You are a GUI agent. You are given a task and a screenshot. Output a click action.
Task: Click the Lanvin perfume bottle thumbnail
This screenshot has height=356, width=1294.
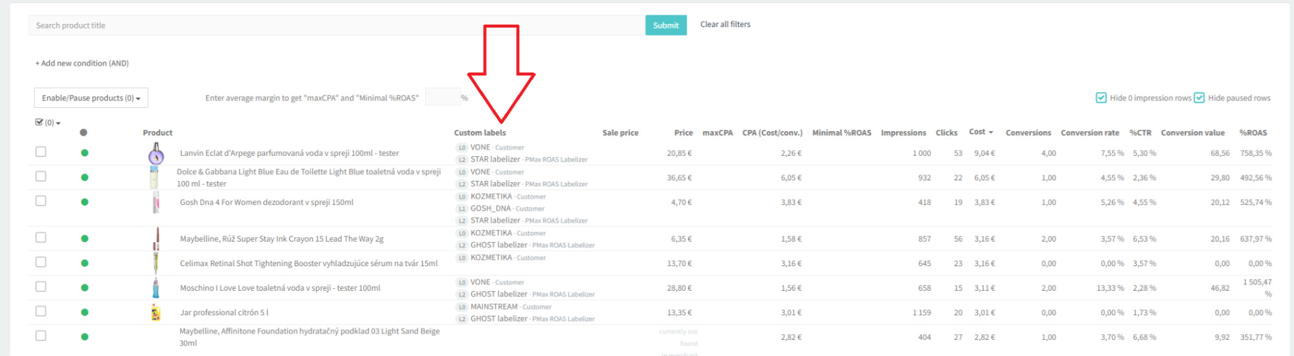(x=156, y=154)
